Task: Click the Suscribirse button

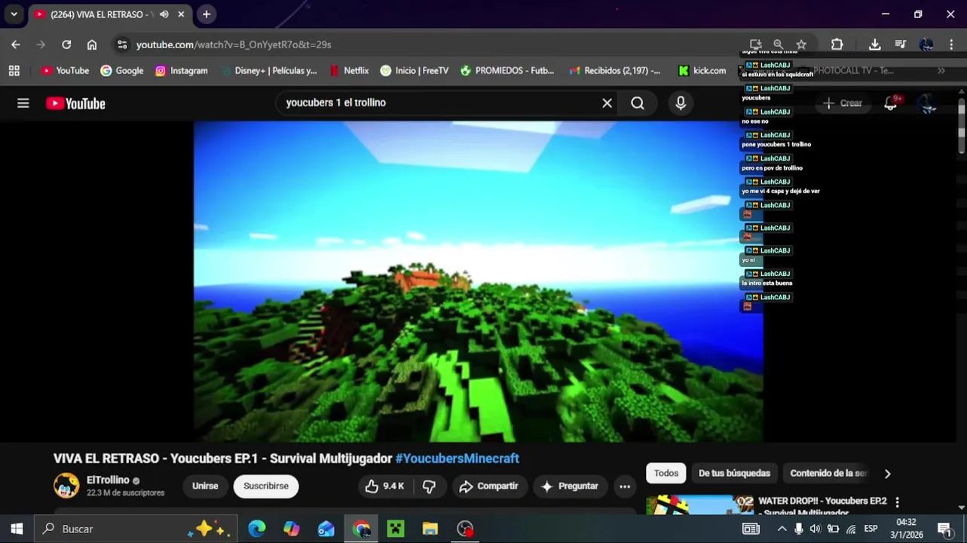Action: [266, 486]
